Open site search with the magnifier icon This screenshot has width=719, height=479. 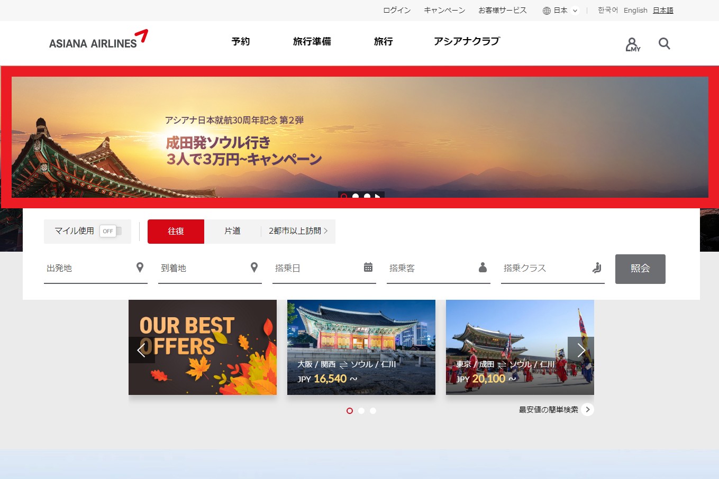click(664, 43)
